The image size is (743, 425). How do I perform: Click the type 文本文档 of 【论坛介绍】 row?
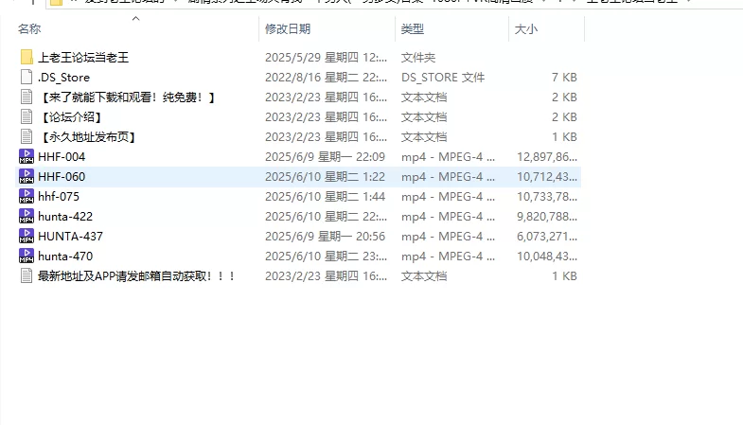coord(424,117)
